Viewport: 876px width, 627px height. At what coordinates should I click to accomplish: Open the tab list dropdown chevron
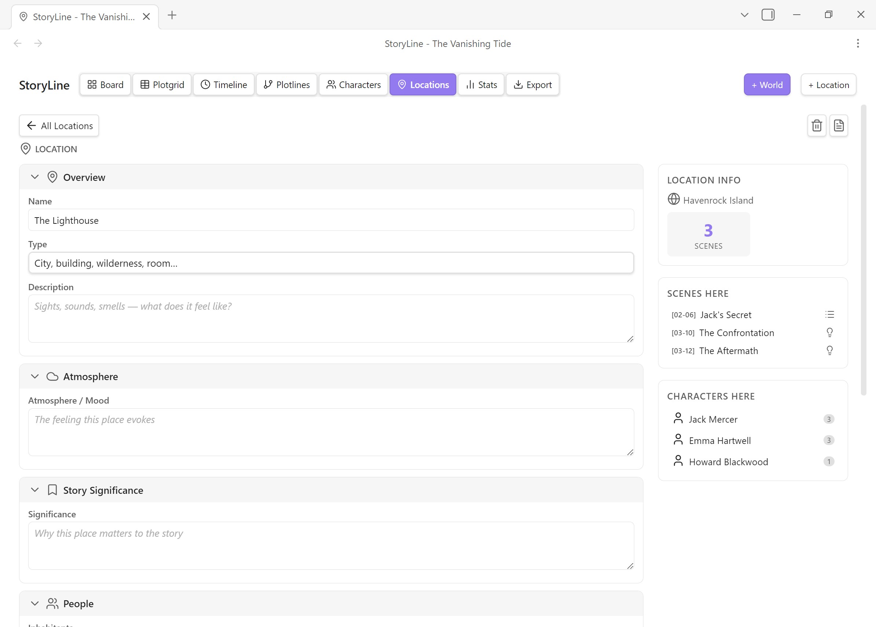(744, 15)
